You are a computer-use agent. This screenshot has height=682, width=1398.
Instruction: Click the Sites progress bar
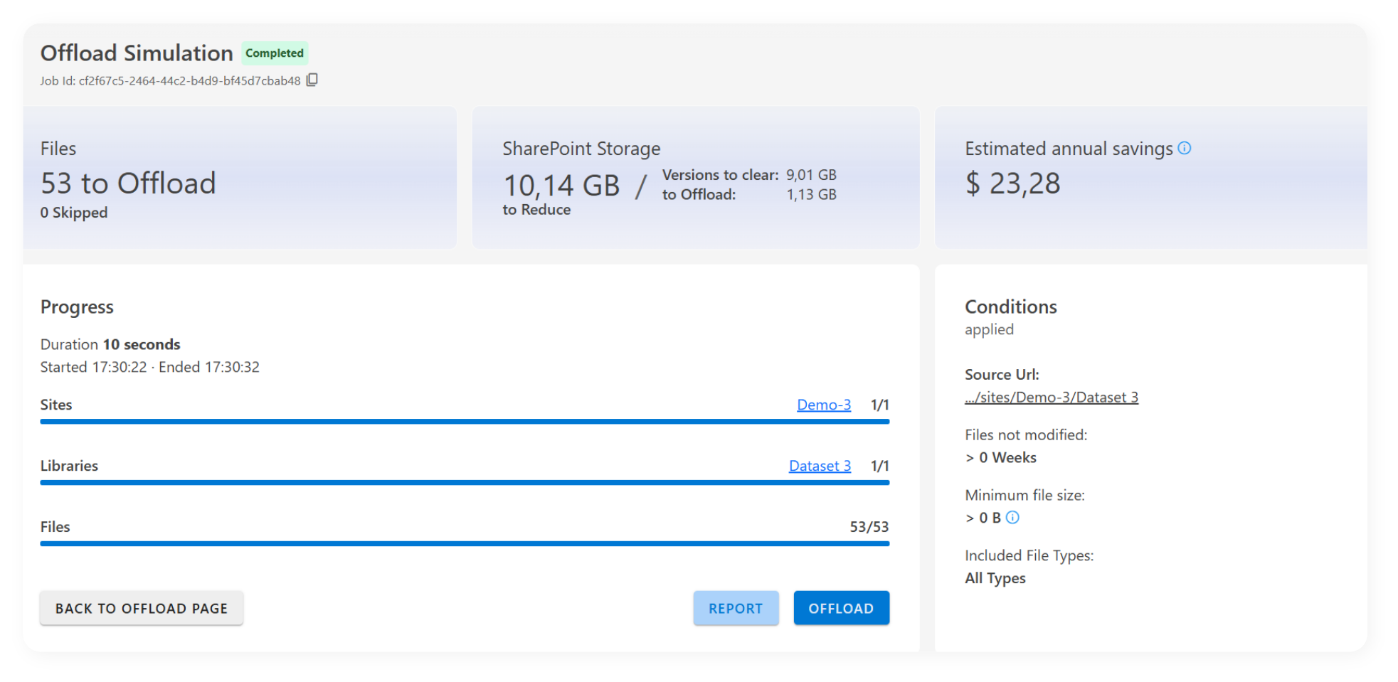click(465, 421)
